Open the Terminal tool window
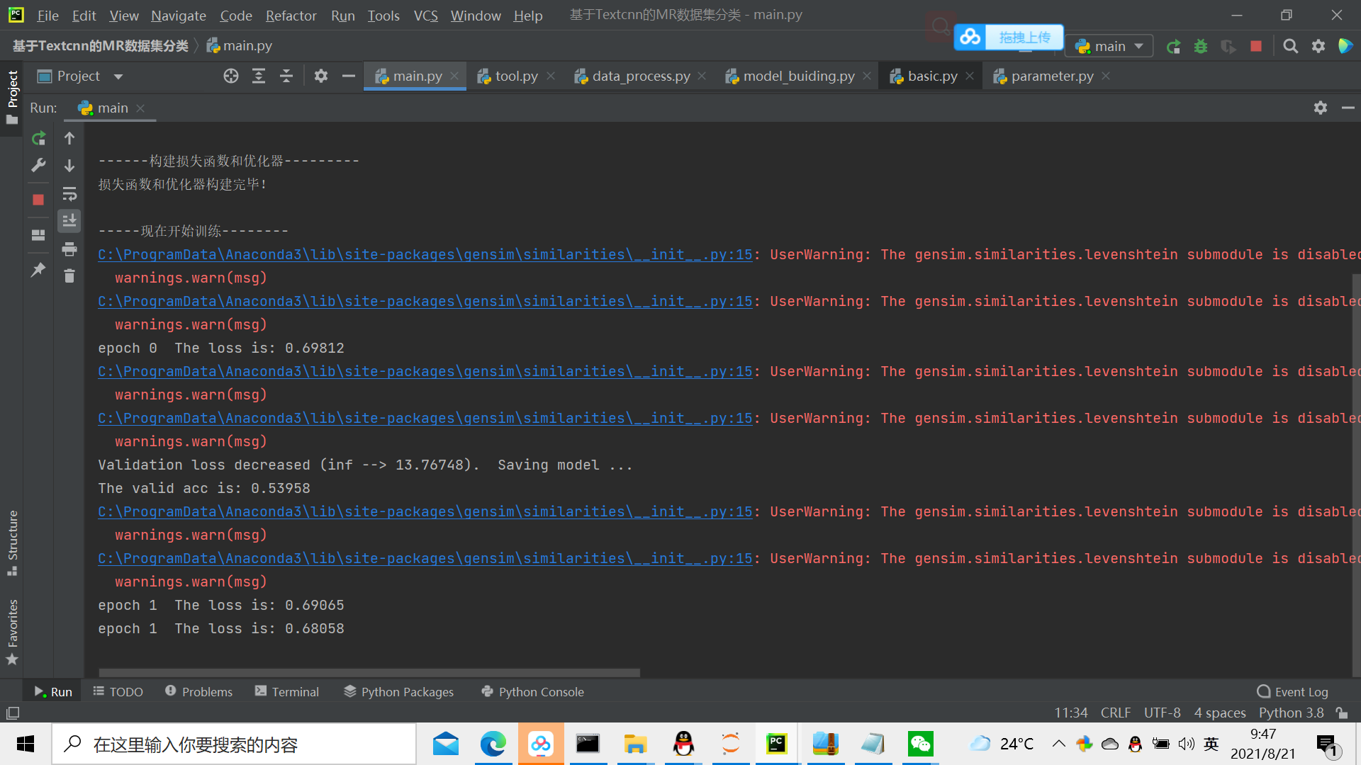This screenshot has height=765, width=1361. (x=287, y=691)
